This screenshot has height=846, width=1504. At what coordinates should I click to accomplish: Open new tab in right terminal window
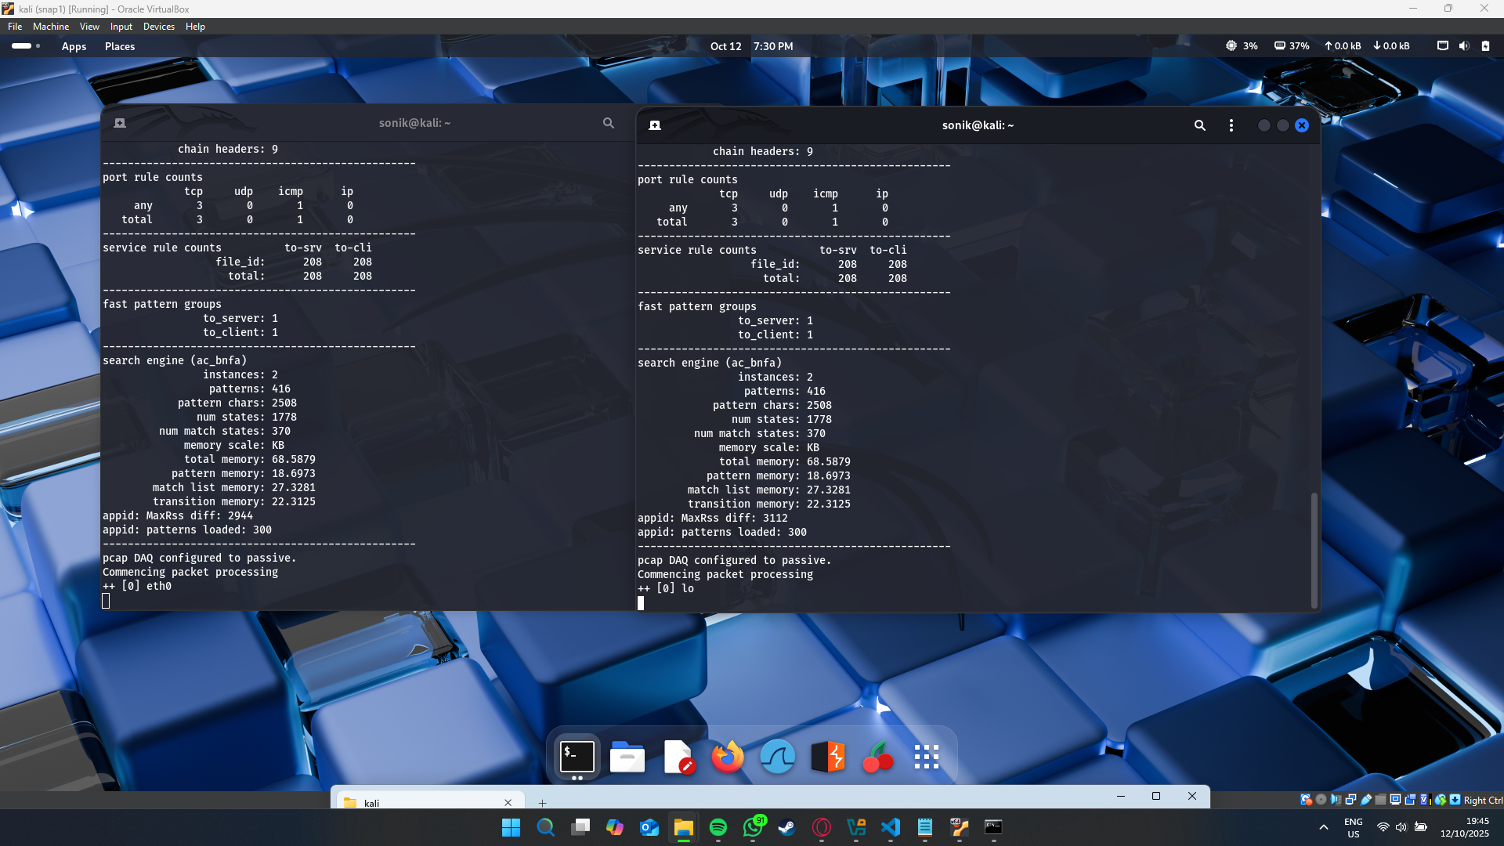point(655,125)
